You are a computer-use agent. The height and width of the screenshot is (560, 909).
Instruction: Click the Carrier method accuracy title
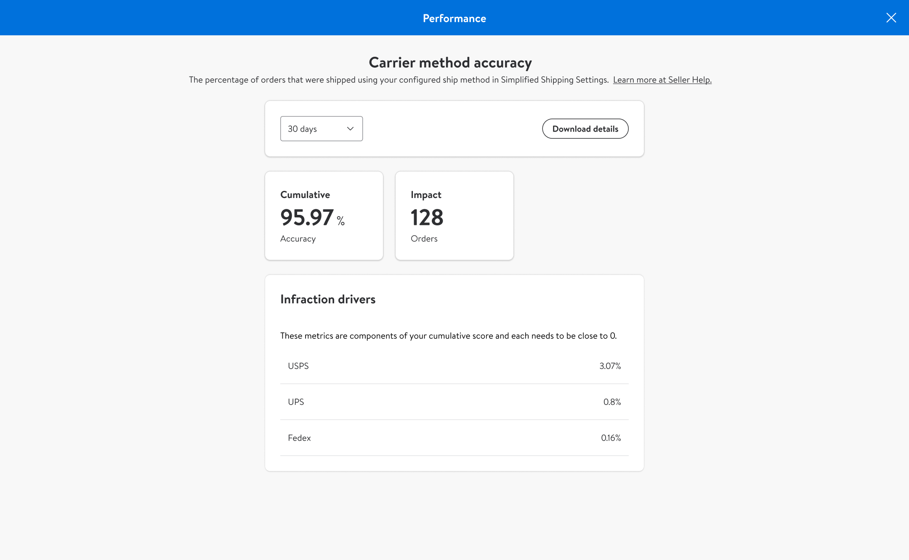point(450,63)
